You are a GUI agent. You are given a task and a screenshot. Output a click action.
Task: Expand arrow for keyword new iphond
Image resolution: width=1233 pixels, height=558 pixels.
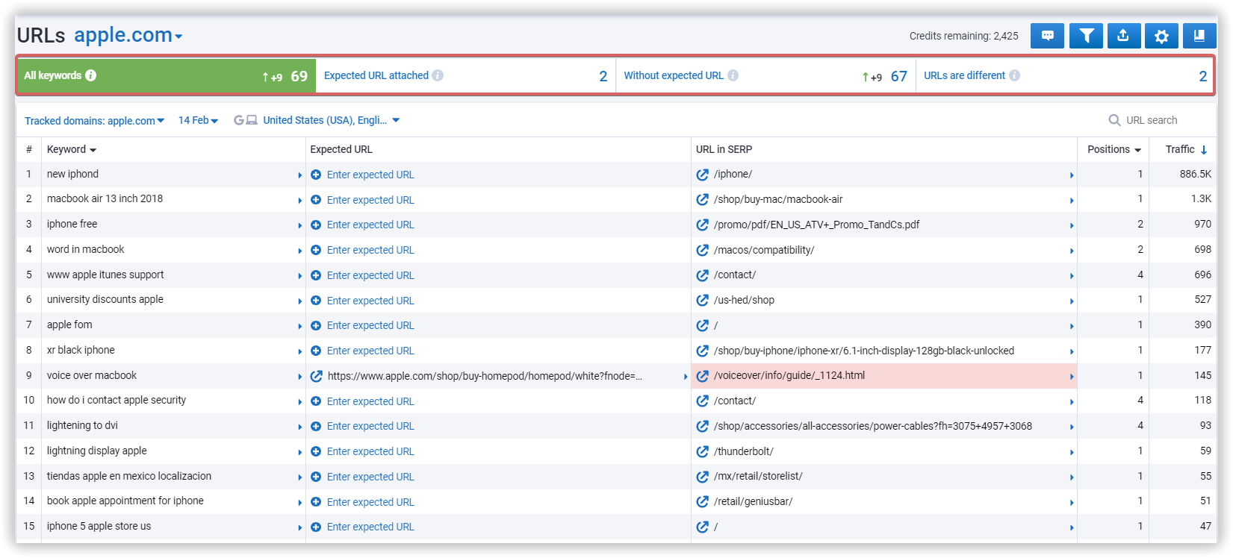300,175
